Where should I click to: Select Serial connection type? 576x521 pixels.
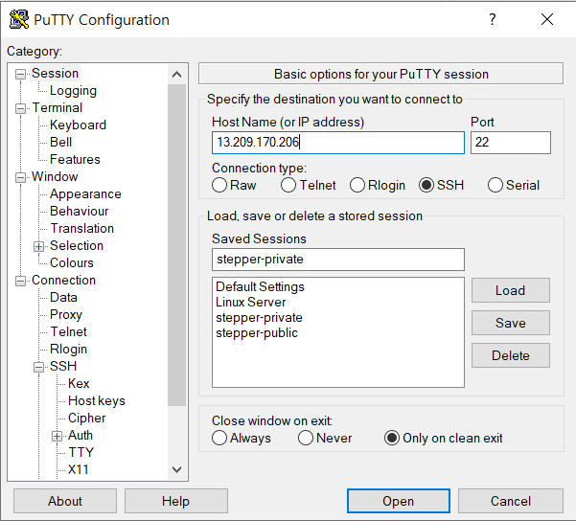pos(514,185)
